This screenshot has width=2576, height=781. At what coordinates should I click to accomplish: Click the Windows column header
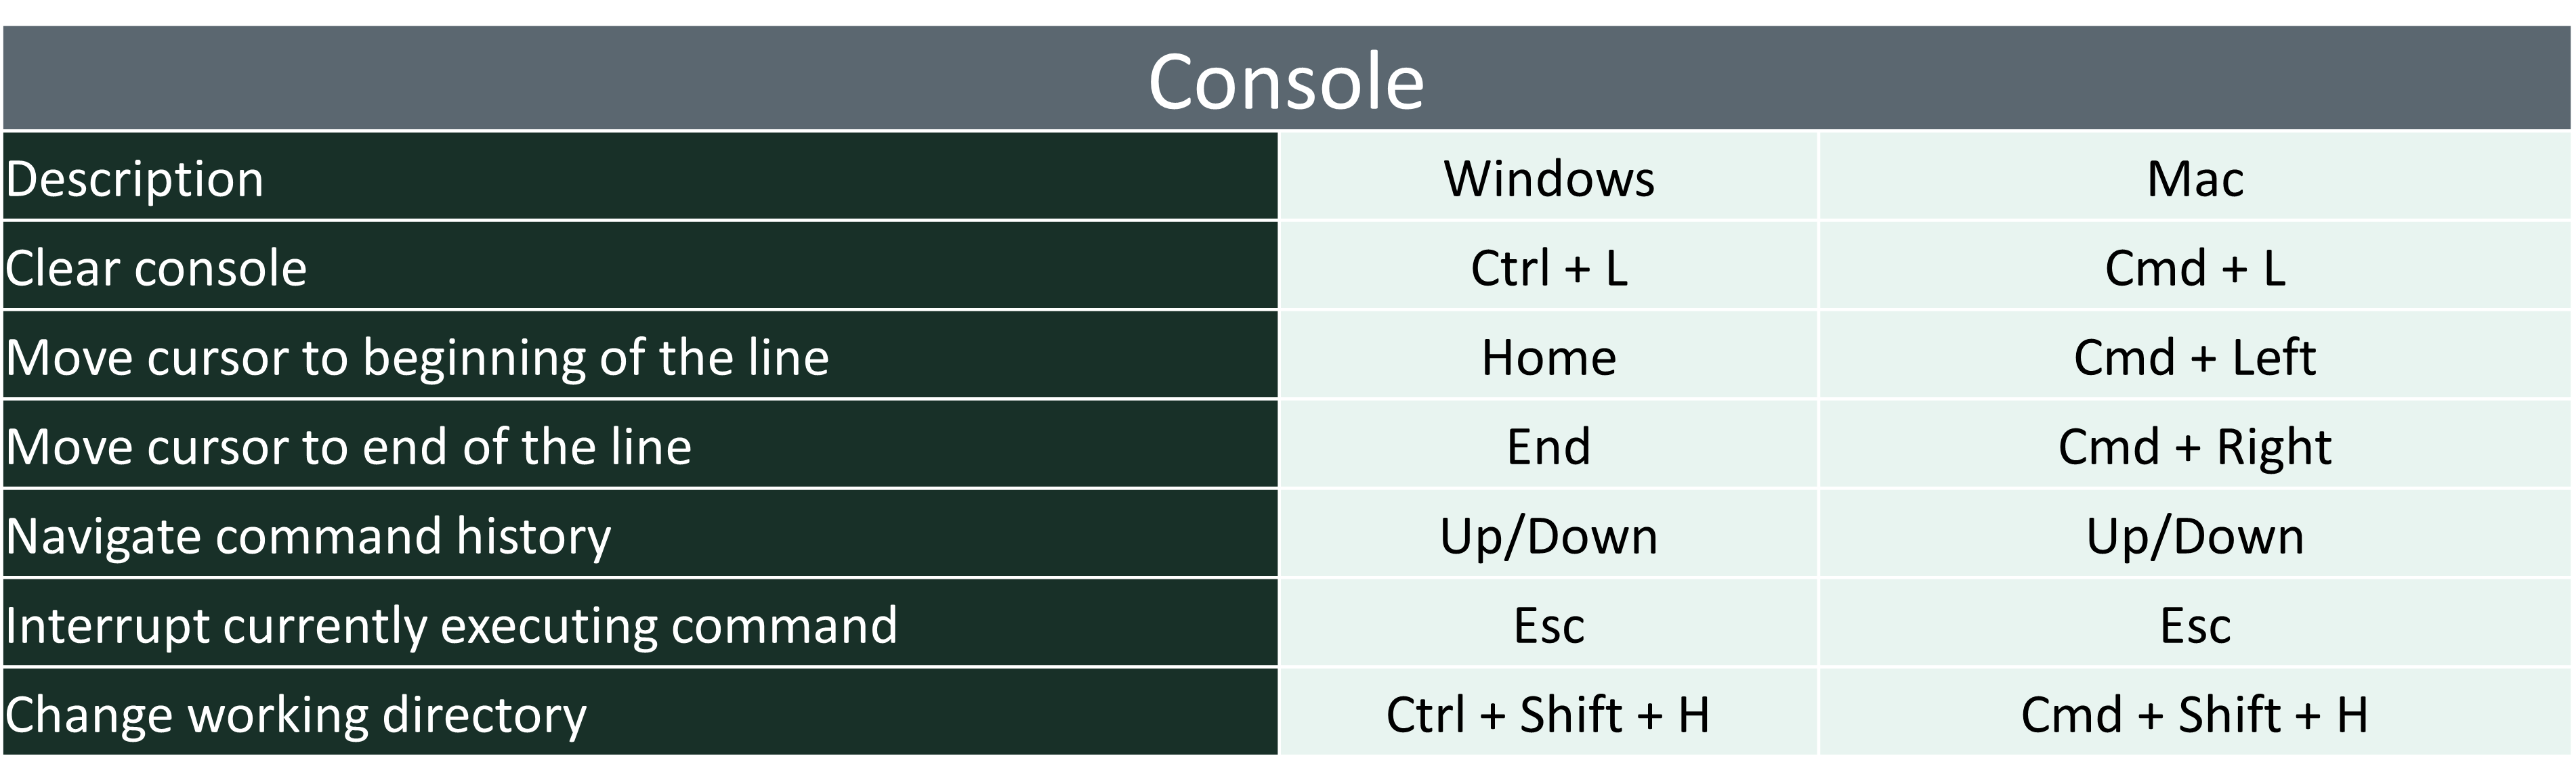(1548, 176)
